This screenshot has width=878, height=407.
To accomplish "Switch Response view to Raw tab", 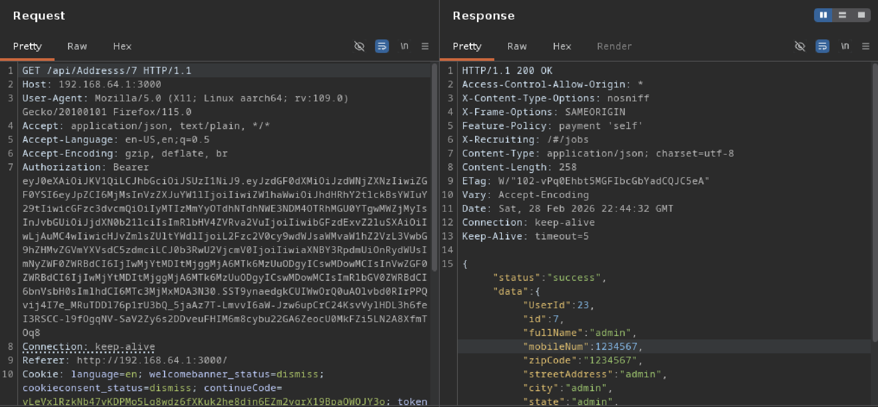I will [x=517, y=46].
